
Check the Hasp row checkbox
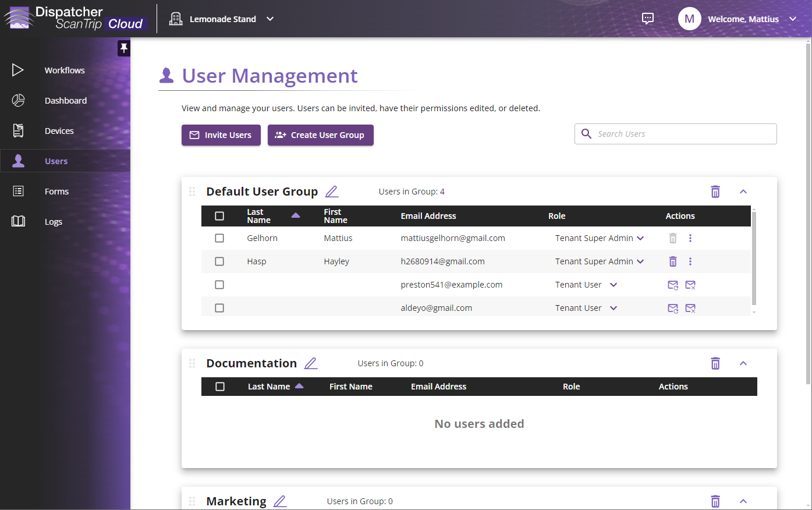(219, 261)
